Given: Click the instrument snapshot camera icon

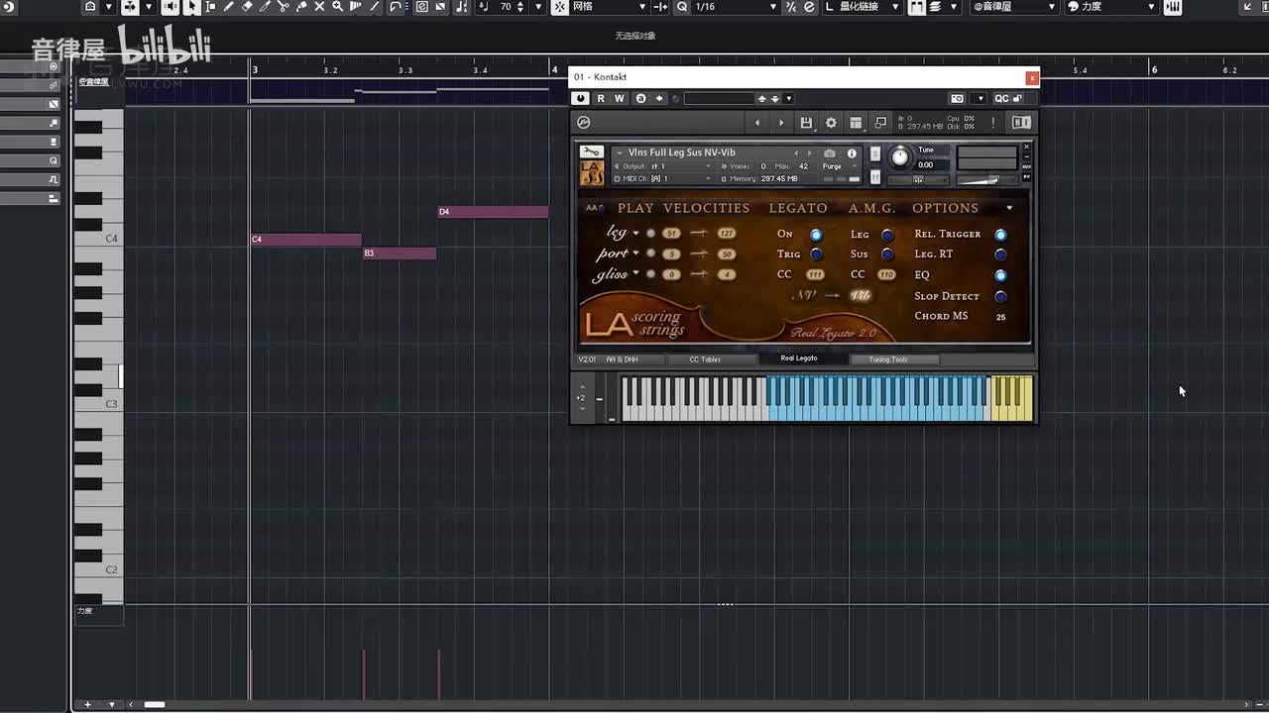Looking at the screenshot, I should [829, 153].
